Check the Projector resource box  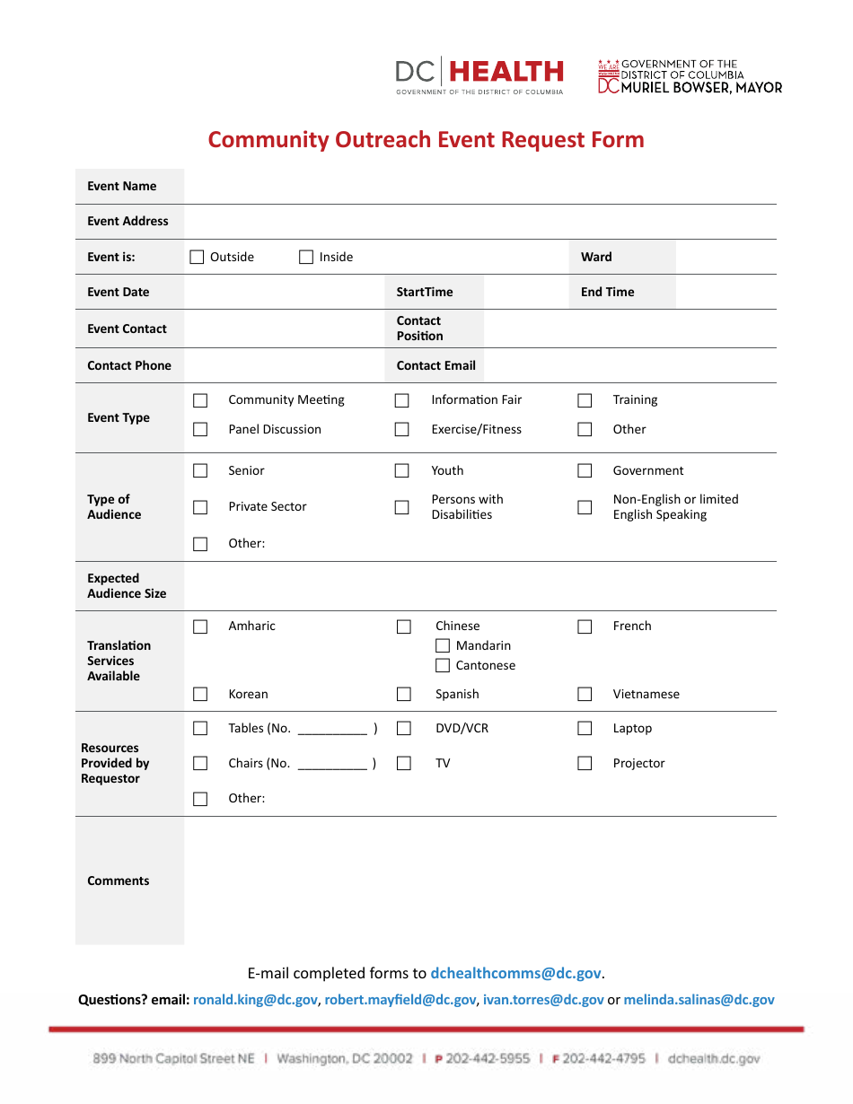pos(585,762)
